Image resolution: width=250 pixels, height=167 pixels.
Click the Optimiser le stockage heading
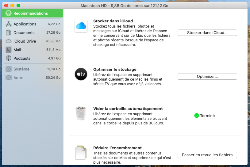[x=115, y=70]
